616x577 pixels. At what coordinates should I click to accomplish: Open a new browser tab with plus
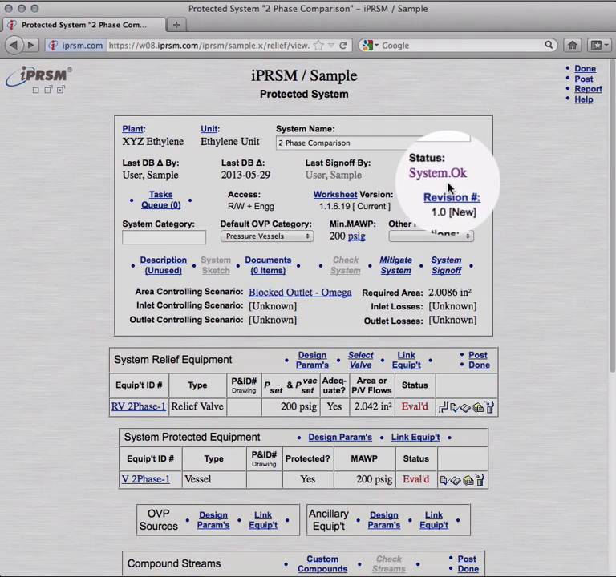[176, 25]
